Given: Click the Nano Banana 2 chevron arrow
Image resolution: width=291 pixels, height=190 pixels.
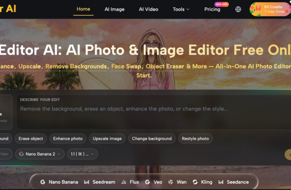Looking at the screenshot, I should click(x=59, y=154).
